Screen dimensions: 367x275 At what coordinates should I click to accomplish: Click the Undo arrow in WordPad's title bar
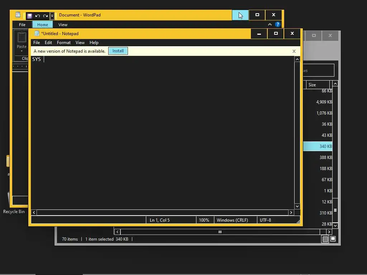(x=37, y=16)
